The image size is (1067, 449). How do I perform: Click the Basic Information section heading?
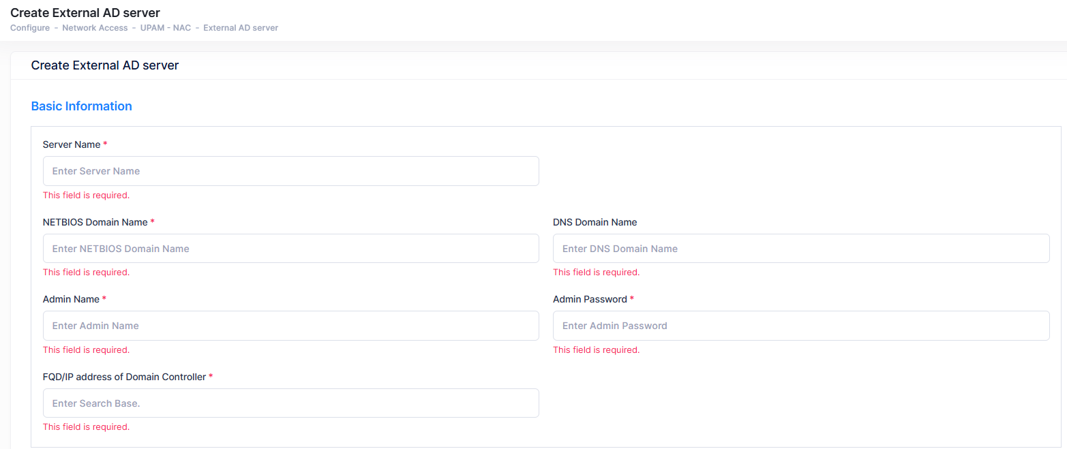tap(81, 106)
